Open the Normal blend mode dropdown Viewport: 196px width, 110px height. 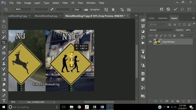pos(161,30)
